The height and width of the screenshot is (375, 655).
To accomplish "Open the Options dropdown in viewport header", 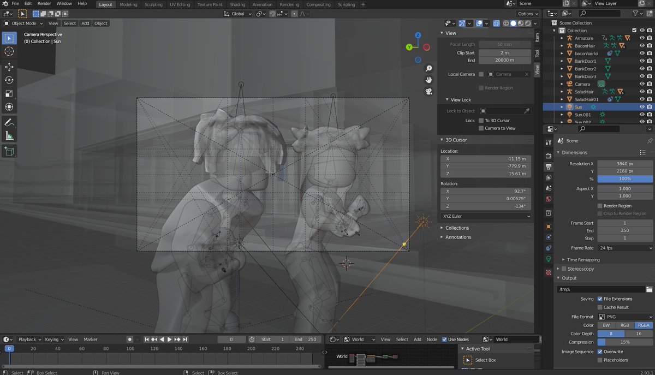I will [528, 14].
